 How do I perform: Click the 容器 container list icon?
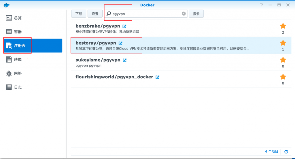click(x=9, y=32)
